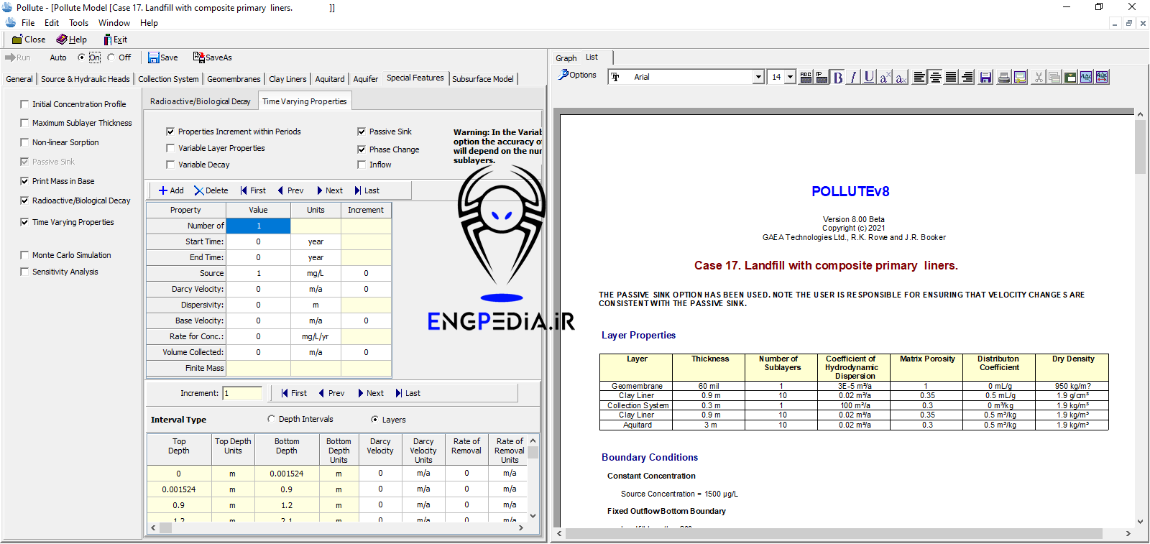Open the Subsurface Model tab
The width and height of the screenshot is (1150, 544).
pyautogui.click(x=483, y=79)
